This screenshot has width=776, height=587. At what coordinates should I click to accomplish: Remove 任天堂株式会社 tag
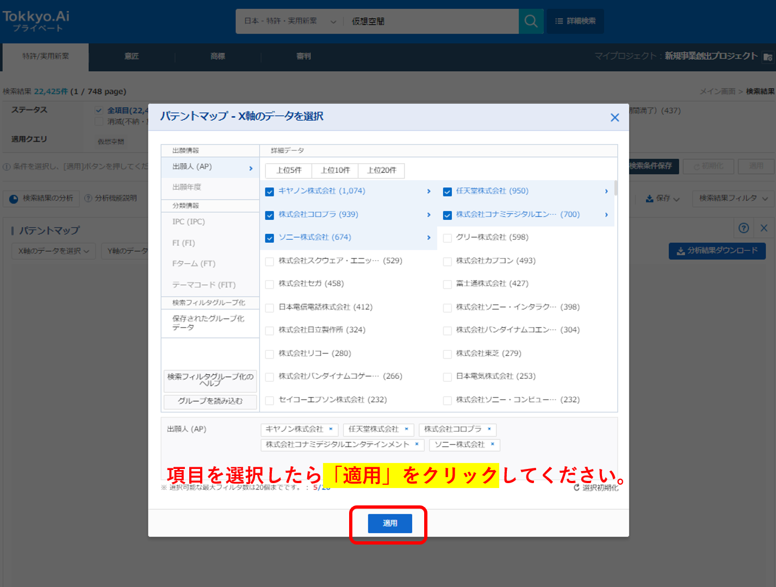coord(406,429)
